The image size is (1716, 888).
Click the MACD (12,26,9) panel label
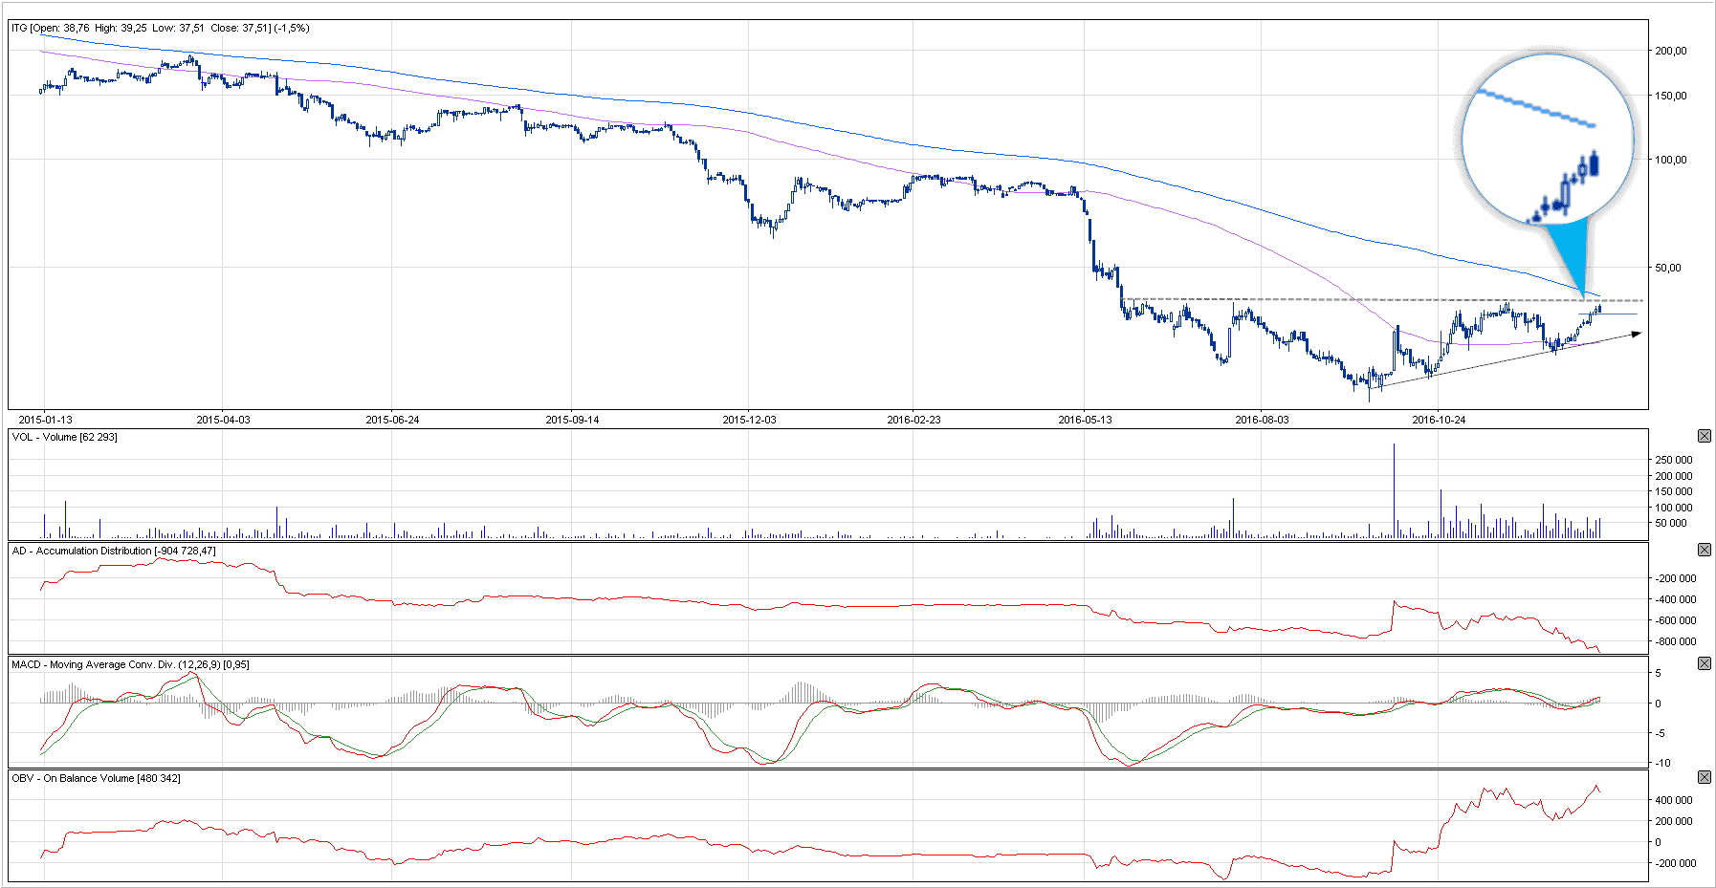pyautogui.click(x=129, y=664)
